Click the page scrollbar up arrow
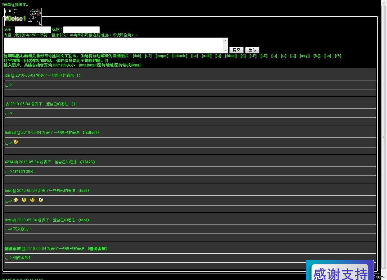Screen dimensions: 387x280 [x=384, y=2]
